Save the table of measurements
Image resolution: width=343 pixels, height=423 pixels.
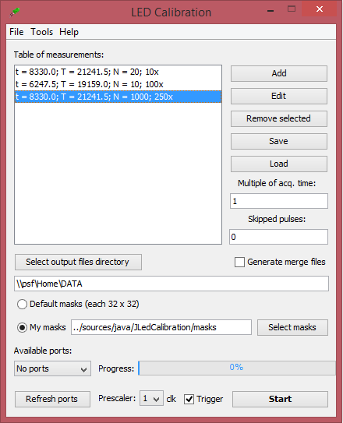point(279,141)
